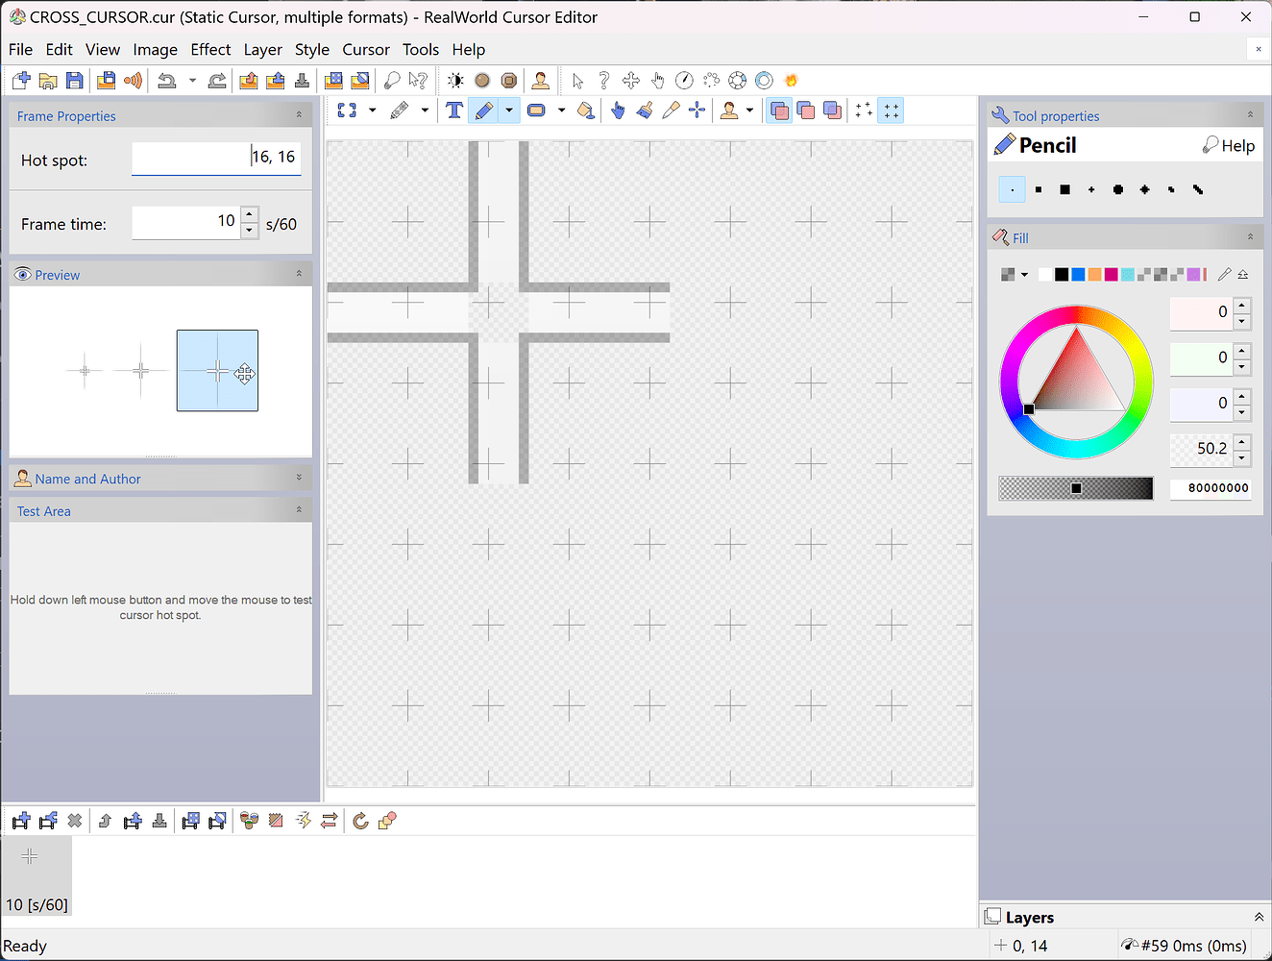The width and height of the screenshot is (1272, 961).
Task: Collapse the Preview panel
Action: (299, 274)
